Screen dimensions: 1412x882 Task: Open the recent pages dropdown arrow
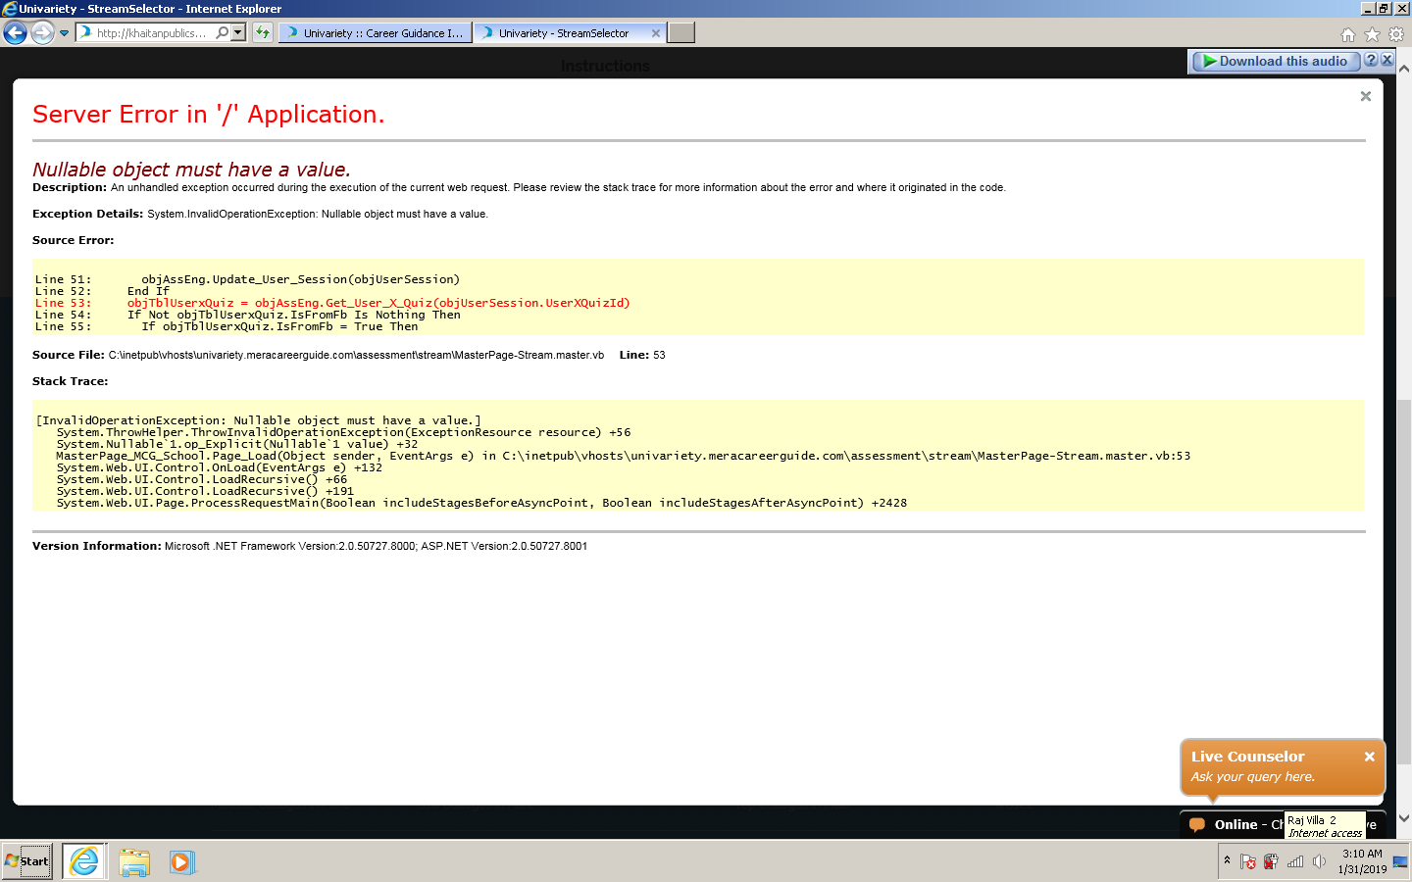coord(65,33)
